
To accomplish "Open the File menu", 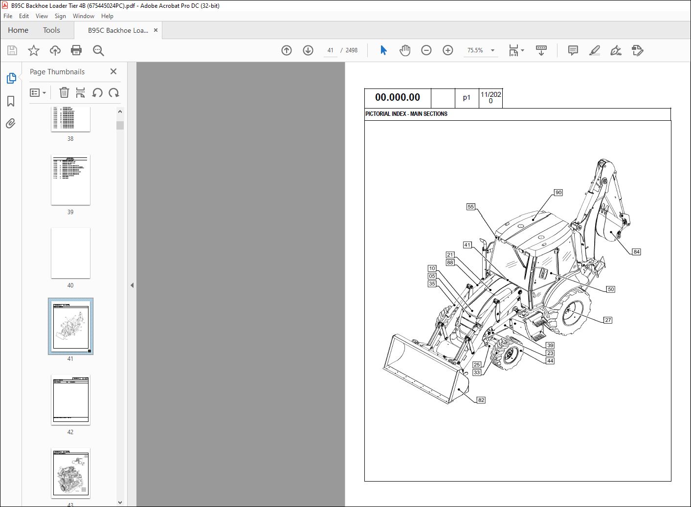I will point(8,16).
